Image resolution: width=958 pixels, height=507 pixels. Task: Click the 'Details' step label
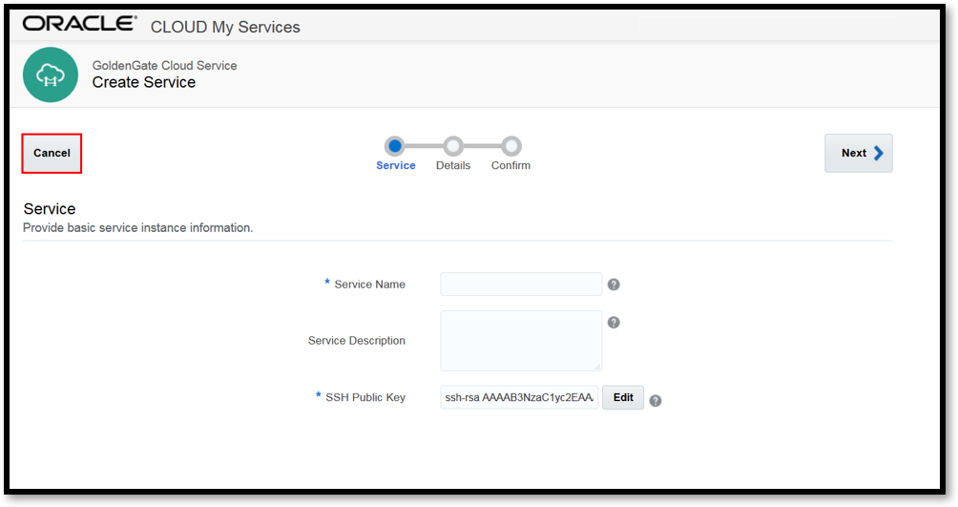[x=452, y=165]
